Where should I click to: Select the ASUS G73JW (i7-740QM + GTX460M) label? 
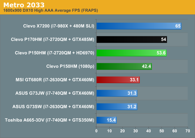coord(55,93)
